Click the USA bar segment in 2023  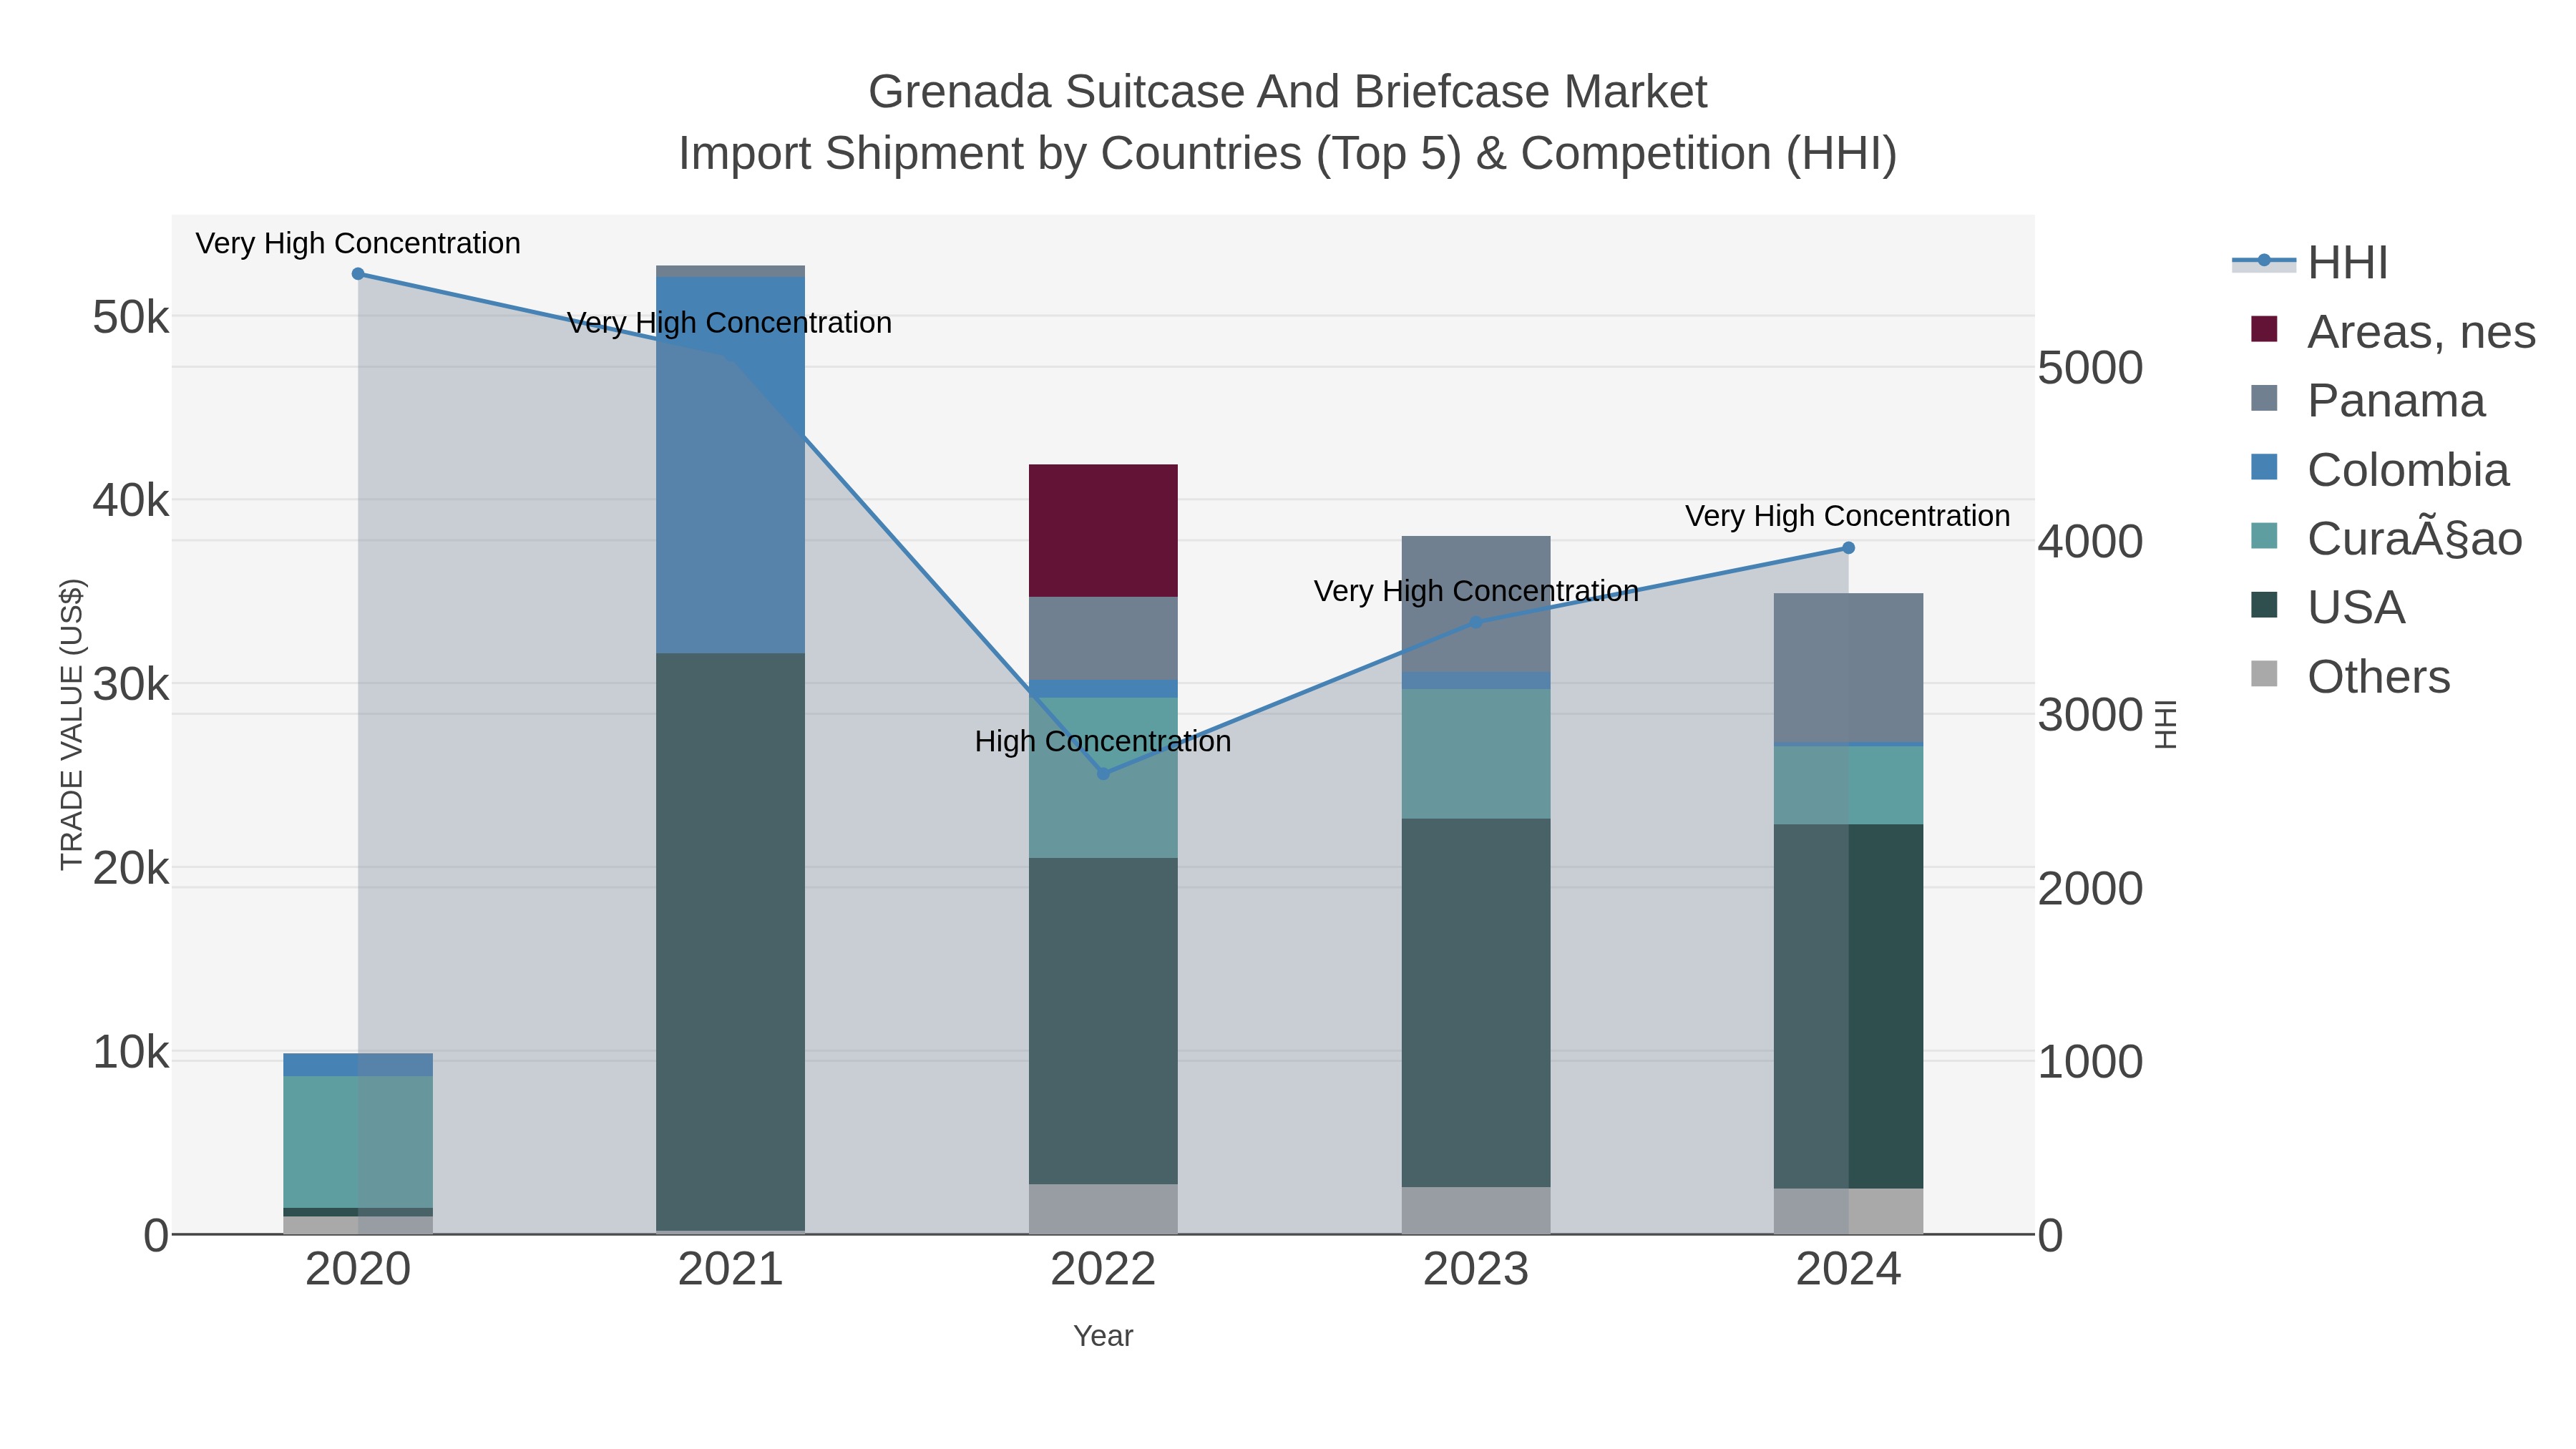point(1476,1003)
